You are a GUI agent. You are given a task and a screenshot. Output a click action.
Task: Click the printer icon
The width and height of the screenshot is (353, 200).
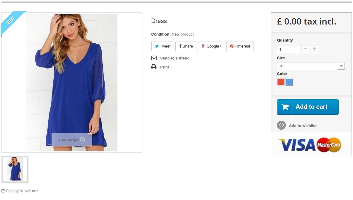pos(154,67)
